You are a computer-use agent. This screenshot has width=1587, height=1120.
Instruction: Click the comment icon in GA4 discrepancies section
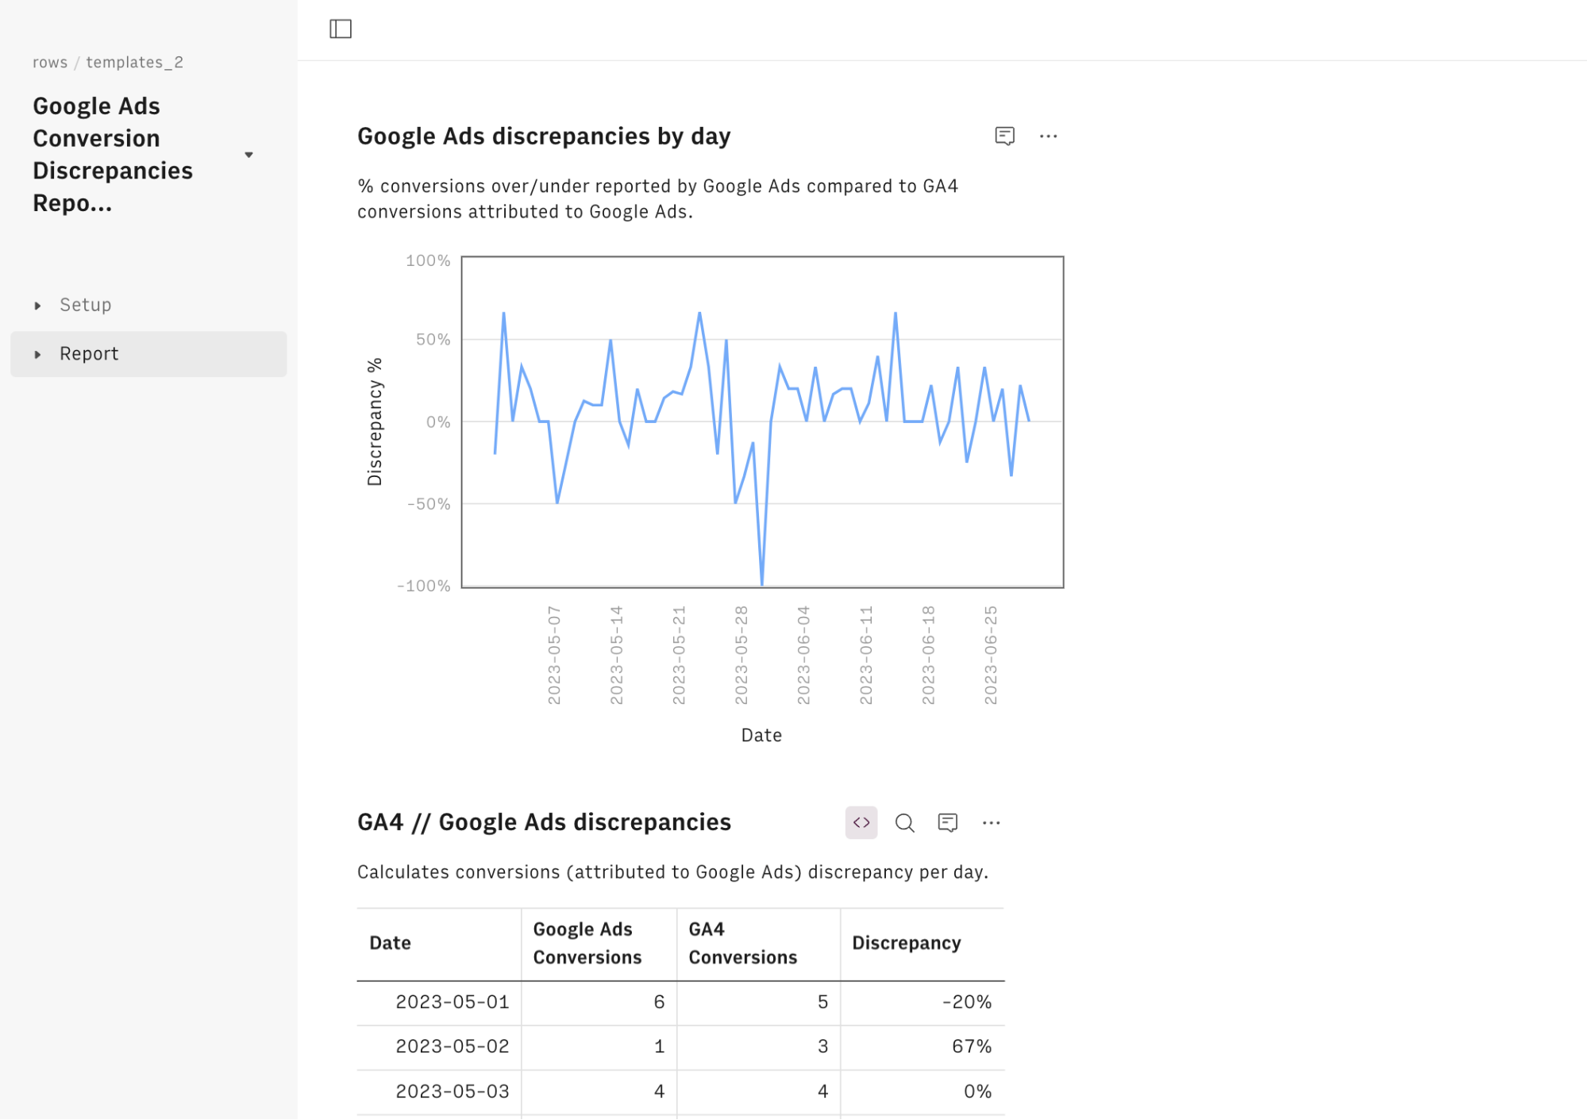coord(947,823)
